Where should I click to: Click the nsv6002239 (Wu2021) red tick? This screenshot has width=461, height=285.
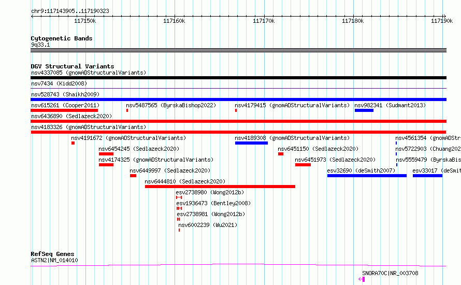pos(179,230)
